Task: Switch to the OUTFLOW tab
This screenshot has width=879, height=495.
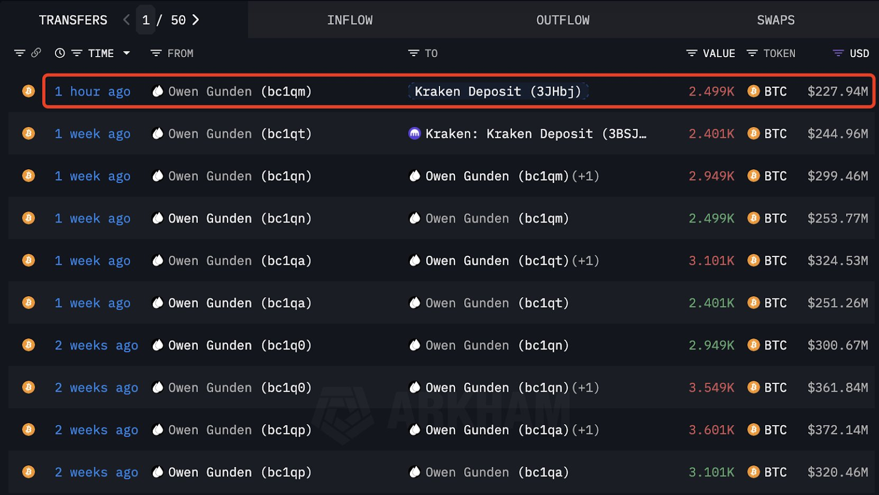Action: pos(563,20)
